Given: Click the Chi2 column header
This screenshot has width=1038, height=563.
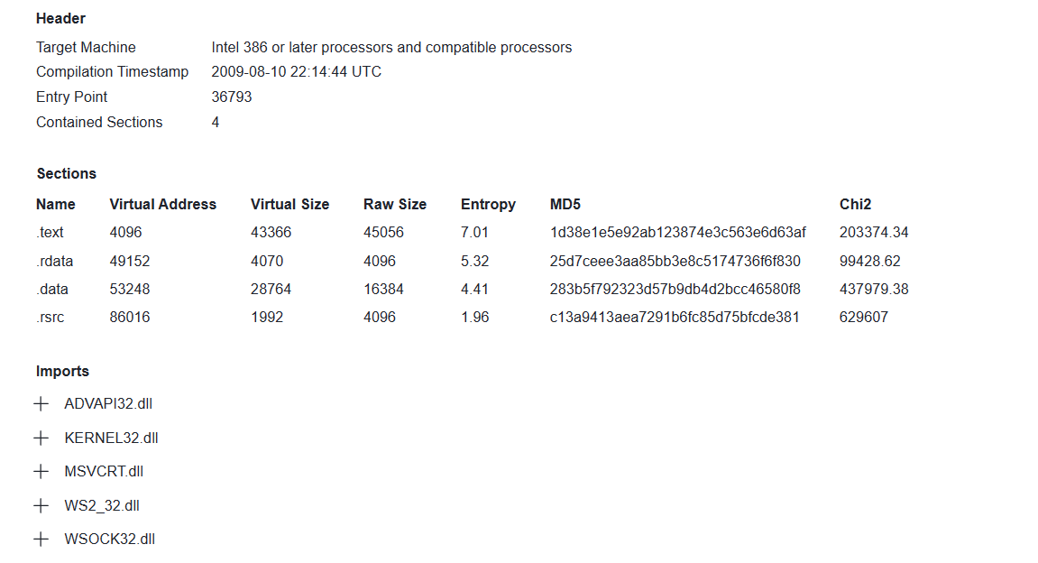Looking at the screenshot, I should (855, 204).
